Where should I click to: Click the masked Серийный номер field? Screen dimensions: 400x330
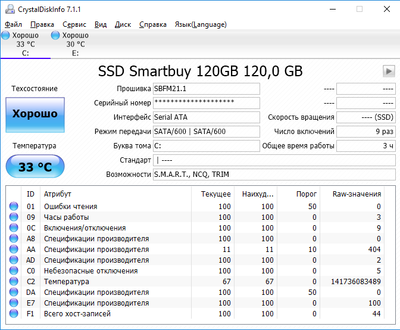(207, 103)
